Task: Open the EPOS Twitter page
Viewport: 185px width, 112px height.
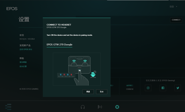Action: (x=178, y=88)
